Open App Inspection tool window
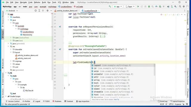The height and width of the screenshot is (107, 191). click(83, 101)
